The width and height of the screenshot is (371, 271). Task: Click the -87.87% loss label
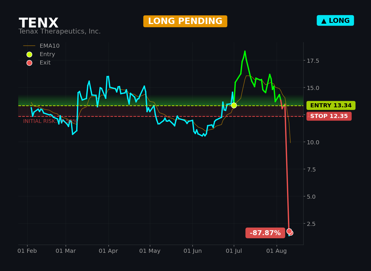point(265,233)
